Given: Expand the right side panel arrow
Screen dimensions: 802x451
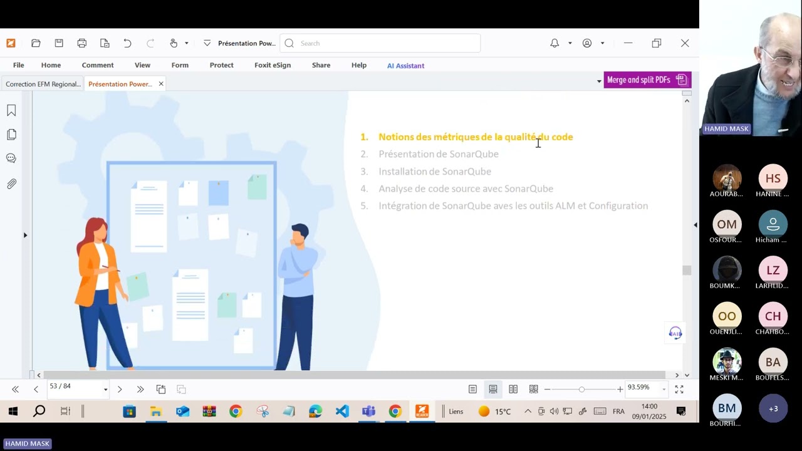Looking at the screenshot, I should (x=695, y=225).
